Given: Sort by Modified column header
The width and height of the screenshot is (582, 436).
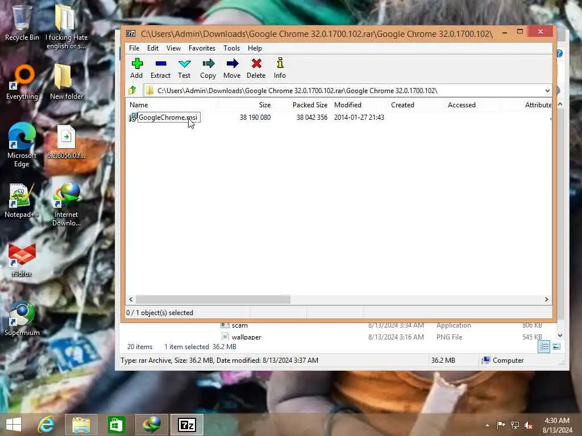Looking at the screenshot, I should tap(347, 105).
